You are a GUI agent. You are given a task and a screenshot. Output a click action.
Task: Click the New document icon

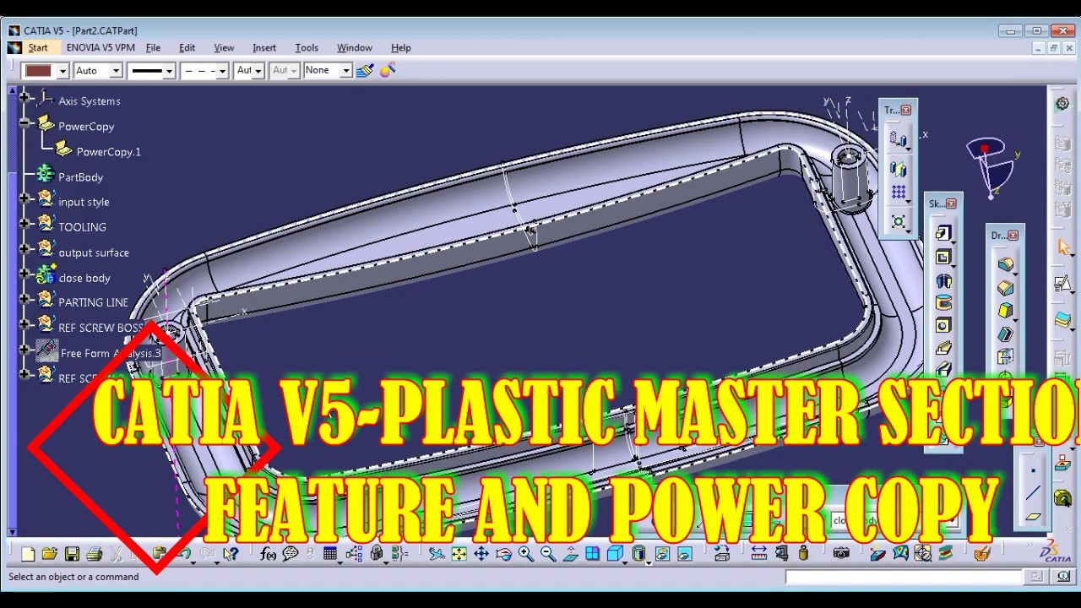tap(28, 554)
